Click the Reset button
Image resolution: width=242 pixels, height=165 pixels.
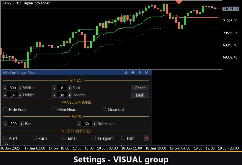(x=140, y=88)
